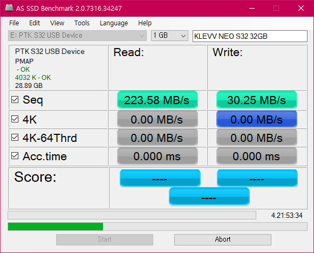
Task: Open the Language menu
Action: tap(114, 23)
